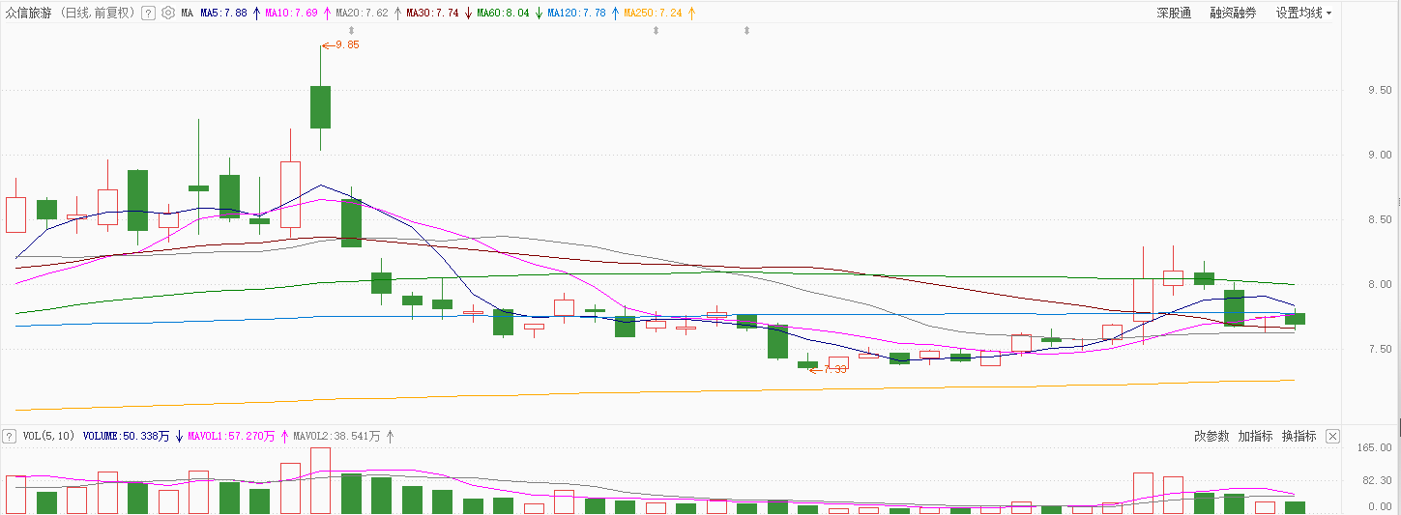Expand the 设置均线 dropdown
This screenshot has width=1401, height=515.
point(1303,14)
